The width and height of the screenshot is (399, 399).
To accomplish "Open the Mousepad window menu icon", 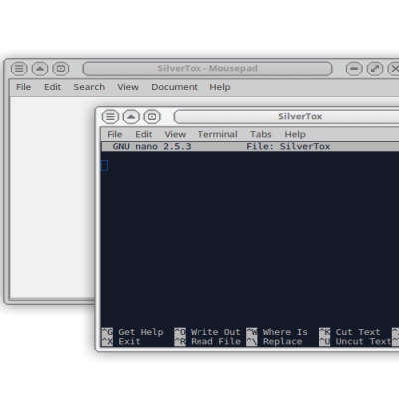I will point(19,69).
